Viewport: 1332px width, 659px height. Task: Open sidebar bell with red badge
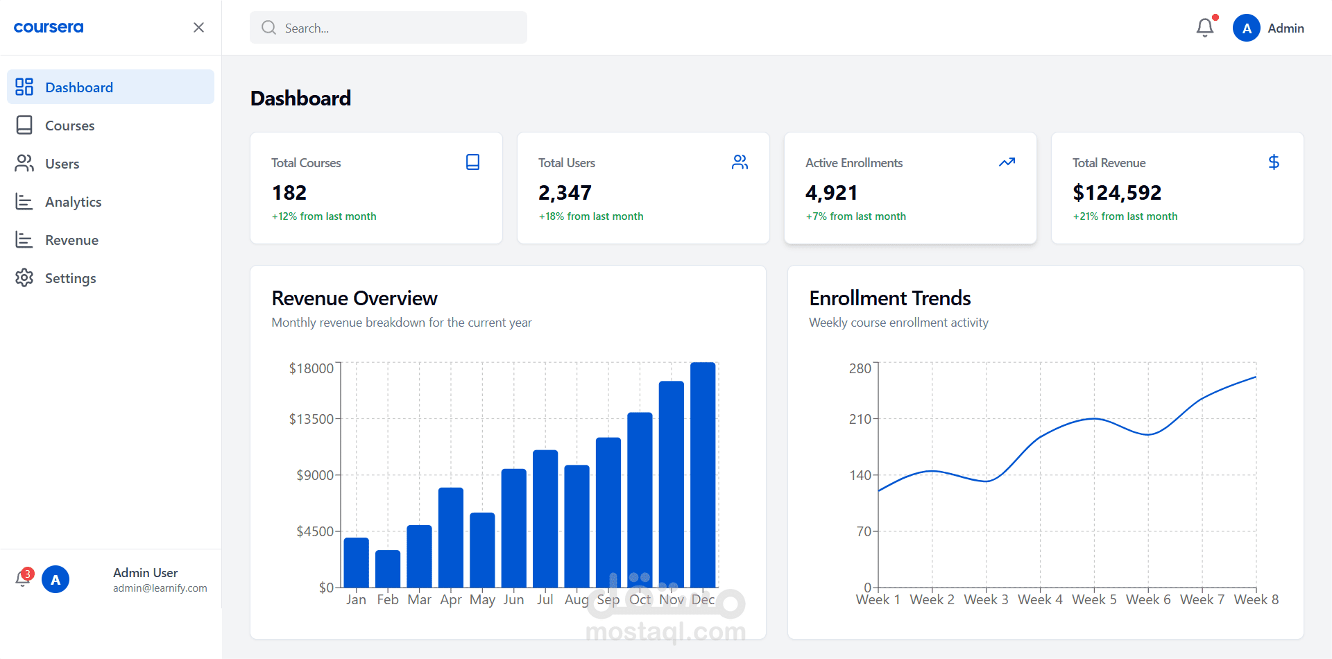pyautogui.click(x=23, y=579)
